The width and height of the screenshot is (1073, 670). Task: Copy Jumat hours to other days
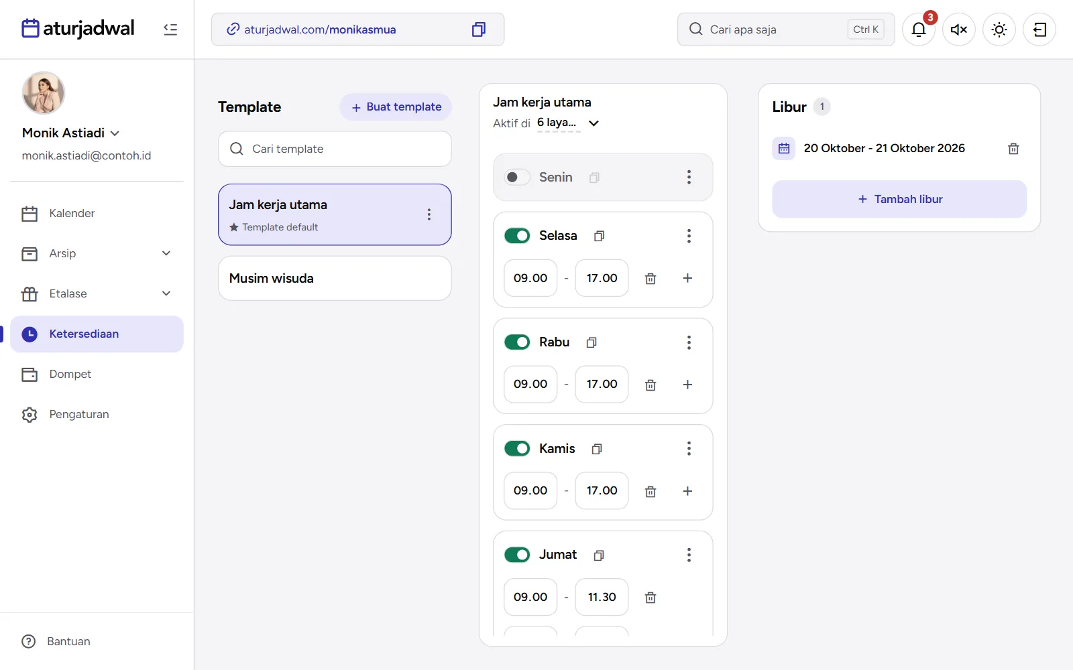(x=599, y=555)
